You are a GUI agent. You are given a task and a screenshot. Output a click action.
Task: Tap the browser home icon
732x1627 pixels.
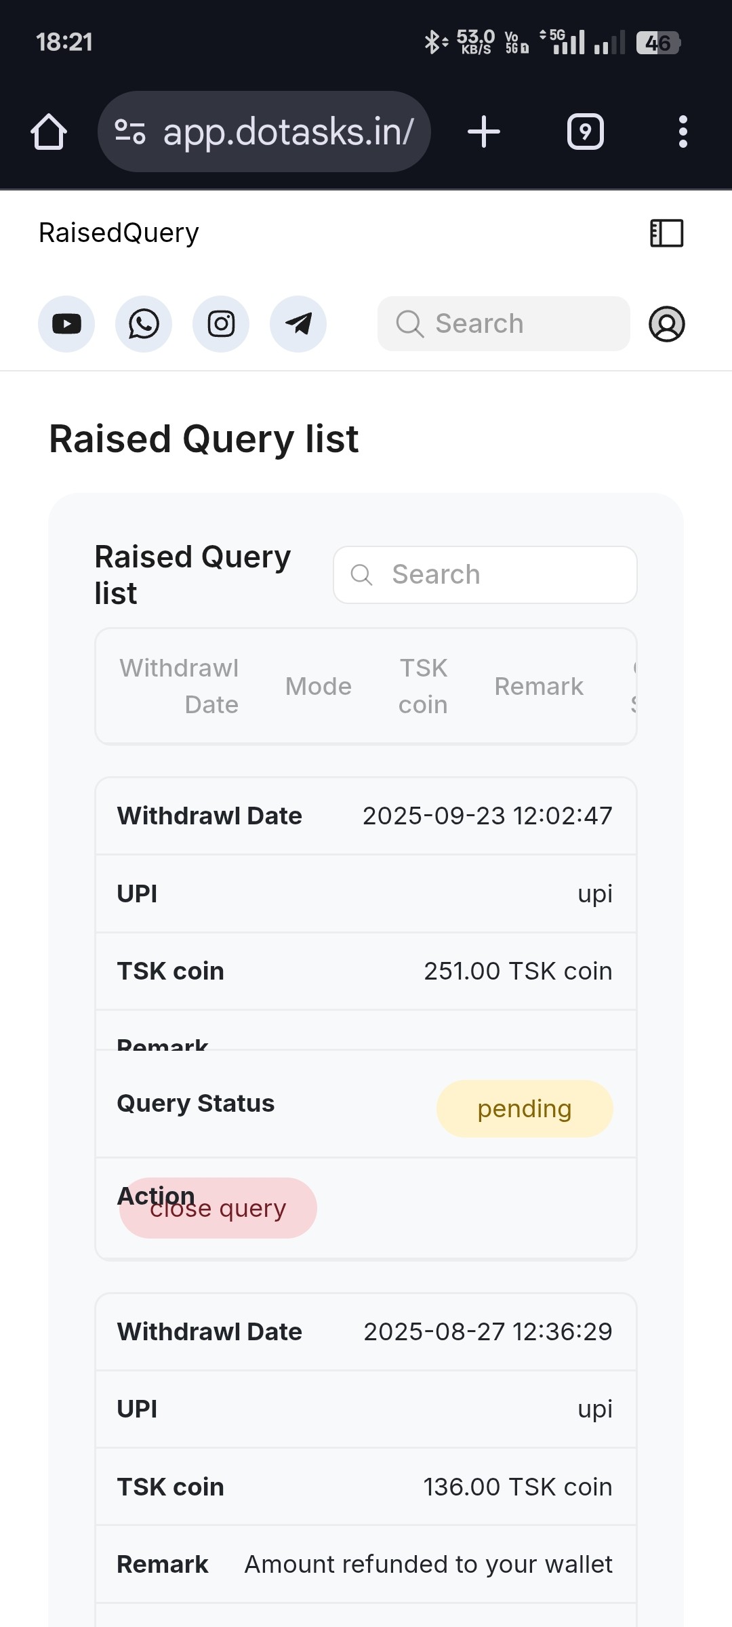pos(49,132)
